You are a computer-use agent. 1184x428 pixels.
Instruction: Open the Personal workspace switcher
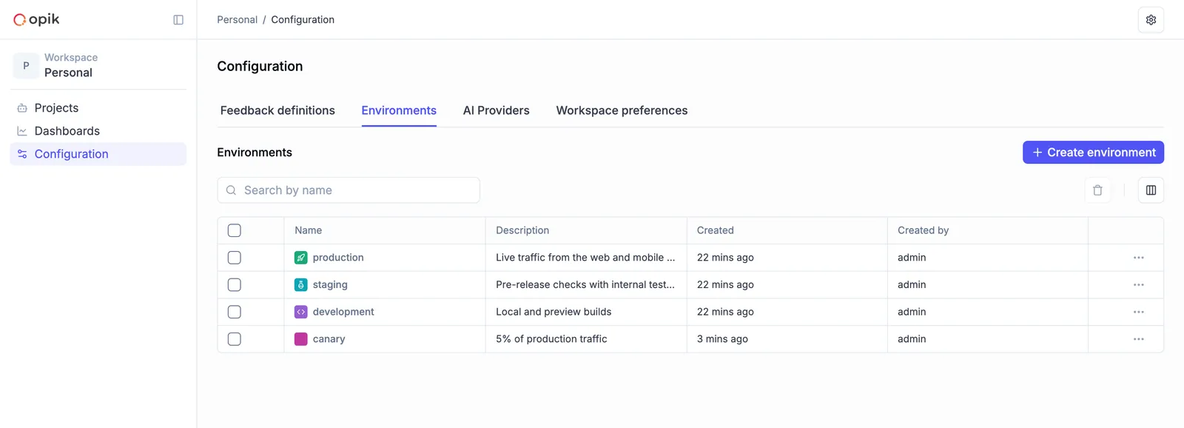[98, 65]
